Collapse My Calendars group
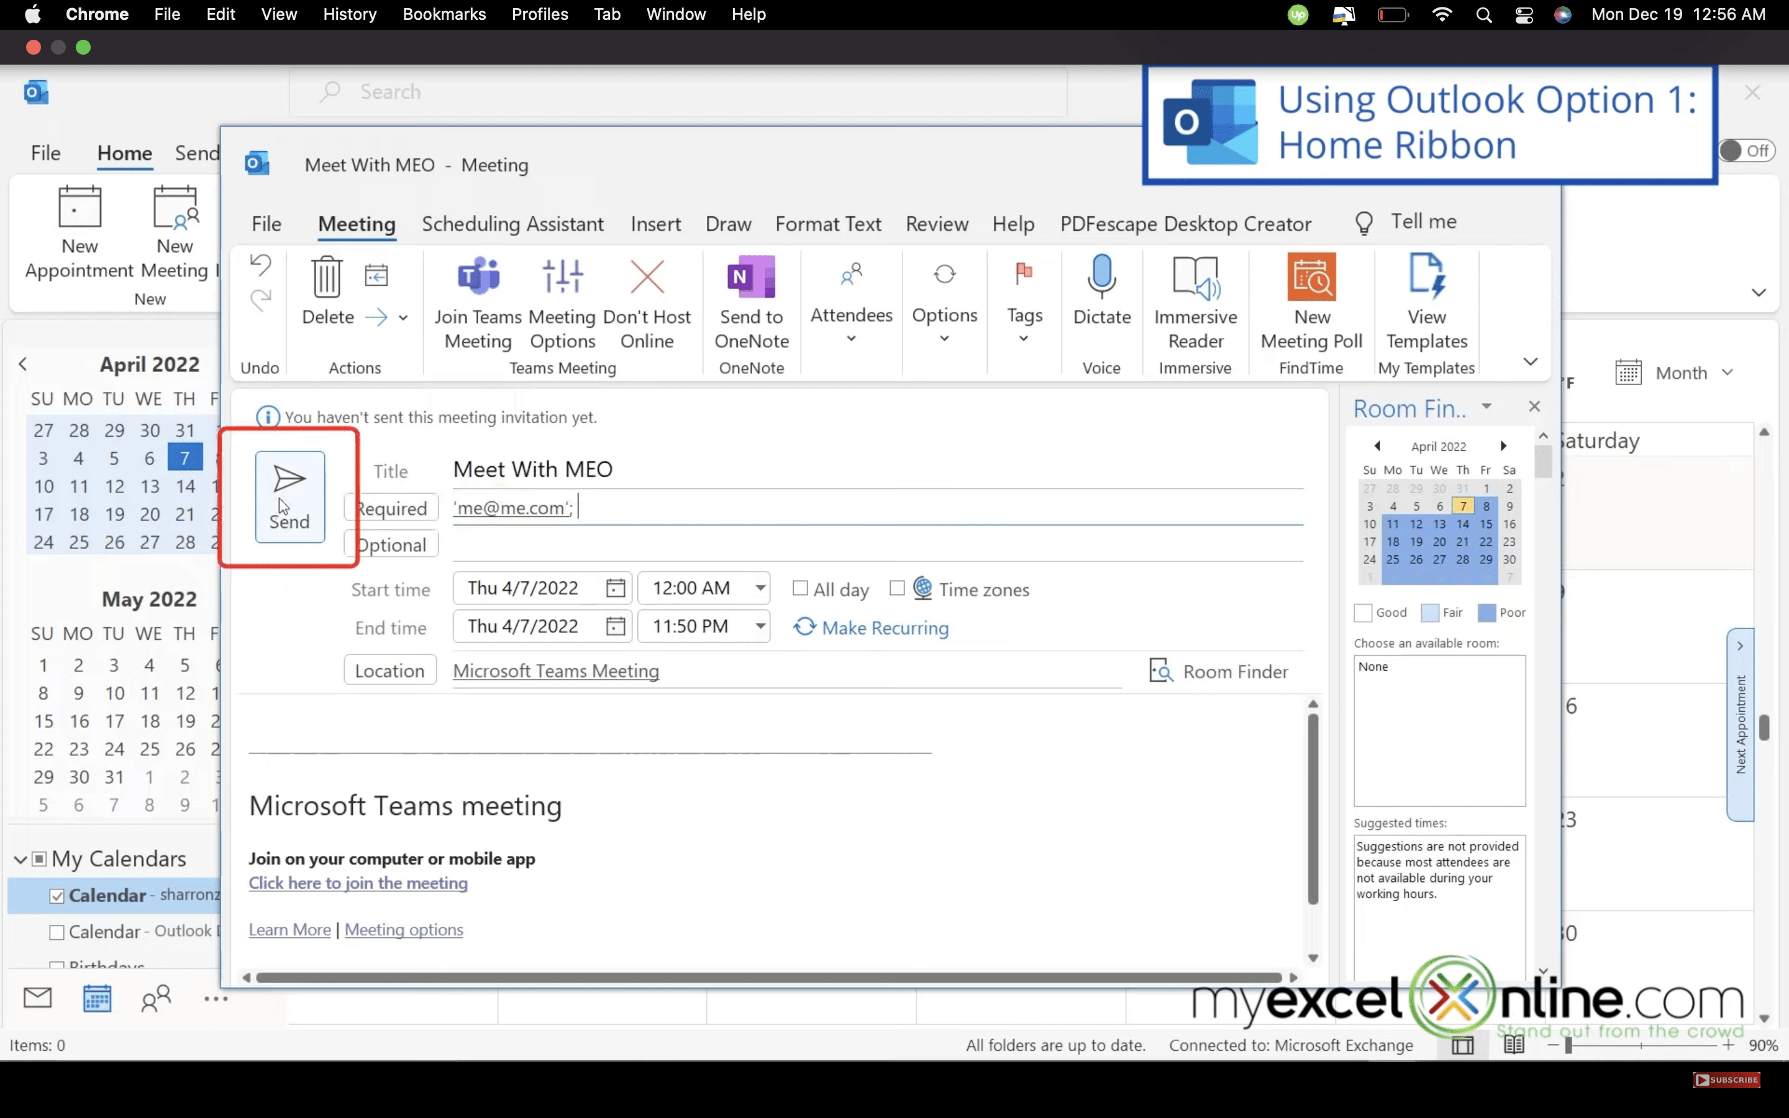Screen dimensions: 1789x1118 coord(20,859)
